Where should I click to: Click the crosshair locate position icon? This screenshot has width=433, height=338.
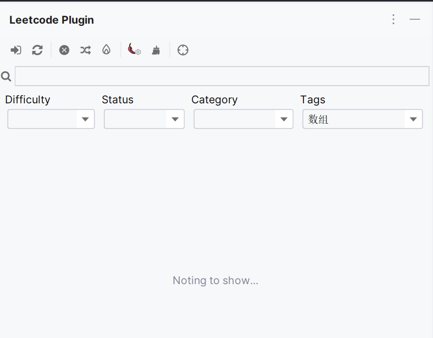click(x=183, y=50)
